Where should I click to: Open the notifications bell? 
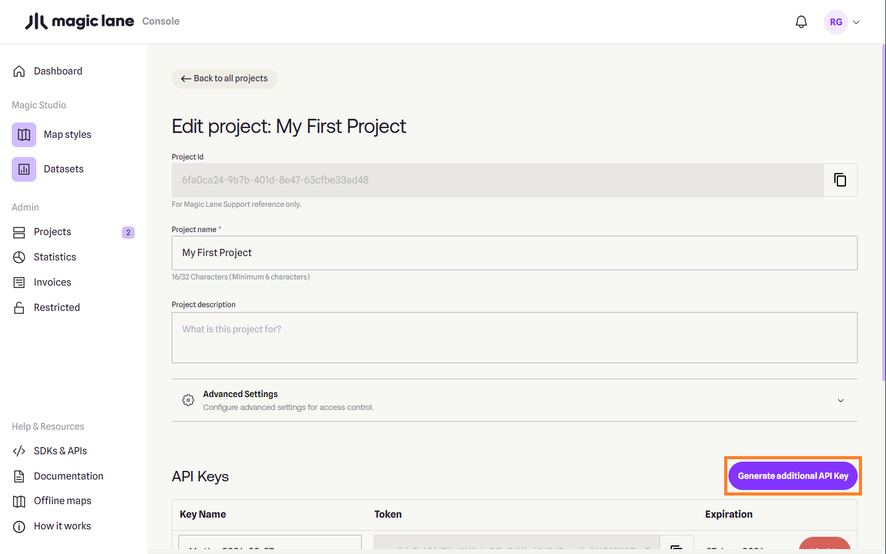(801, 22)
